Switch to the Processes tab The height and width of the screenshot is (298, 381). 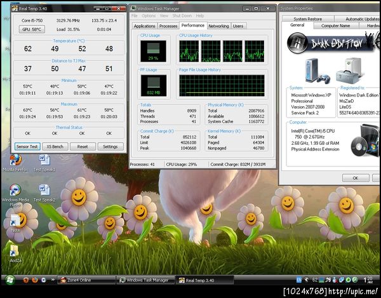(x=168, y=26)
